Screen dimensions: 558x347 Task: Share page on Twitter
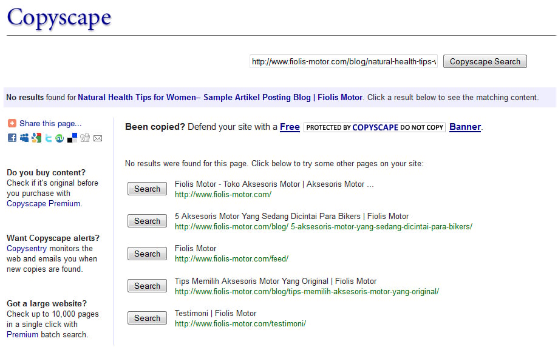coord(49,138)
